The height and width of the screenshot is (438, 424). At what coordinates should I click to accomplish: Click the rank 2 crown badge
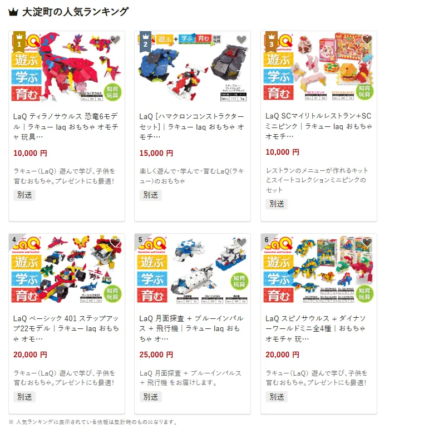tap(145, 41)
